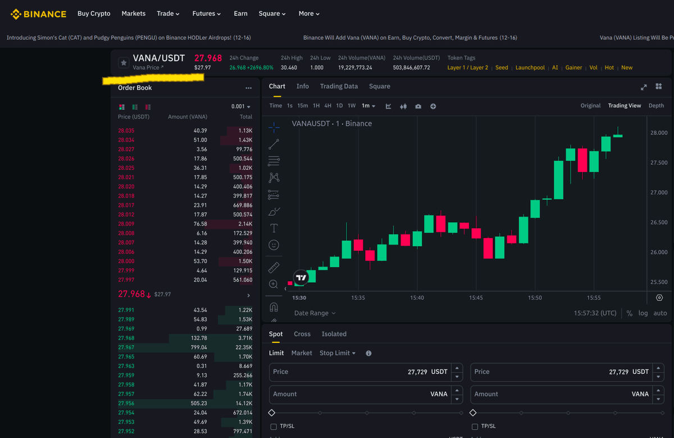Select the Cross margin tab
The height and width of the screenshot is (438, 674).
(302, 334)
